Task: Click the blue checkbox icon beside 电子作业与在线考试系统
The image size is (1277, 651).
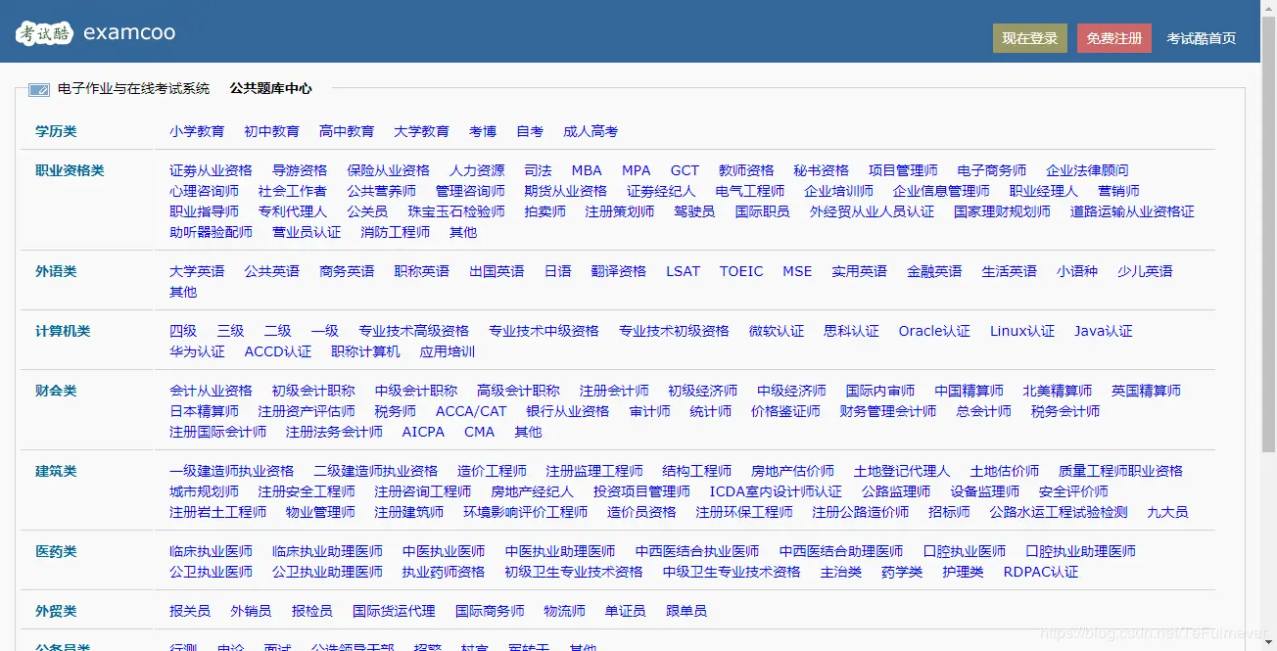Action: (x=37, y=89)
